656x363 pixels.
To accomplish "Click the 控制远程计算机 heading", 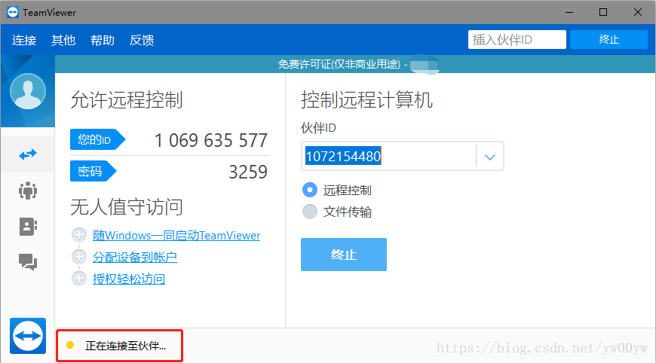I will point(366,100).
